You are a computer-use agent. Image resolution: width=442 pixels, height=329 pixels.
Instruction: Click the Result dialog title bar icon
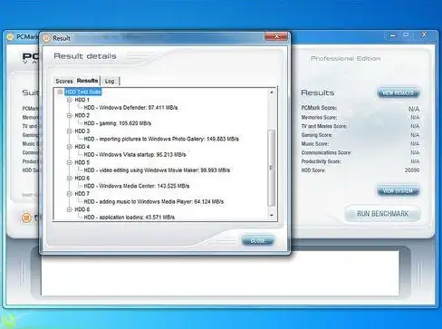point(46,38)
